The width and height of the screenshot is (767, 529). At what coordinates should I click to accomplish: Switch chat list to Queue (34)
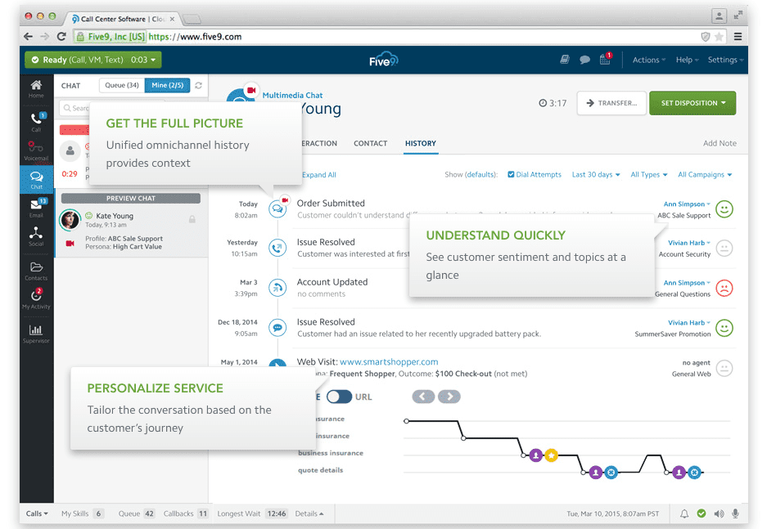click(122, 85)
